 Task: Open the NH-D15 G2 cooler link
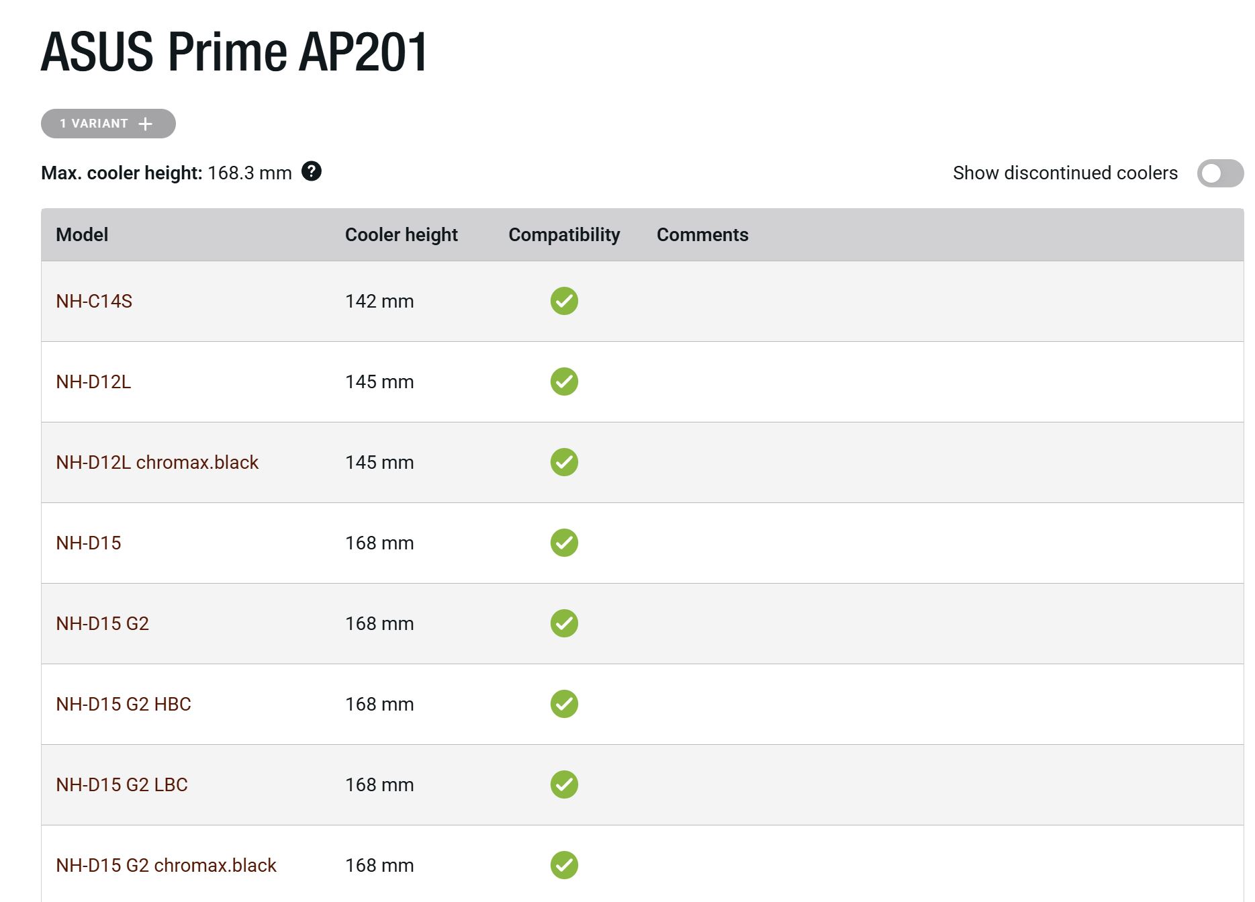point(102,623)
